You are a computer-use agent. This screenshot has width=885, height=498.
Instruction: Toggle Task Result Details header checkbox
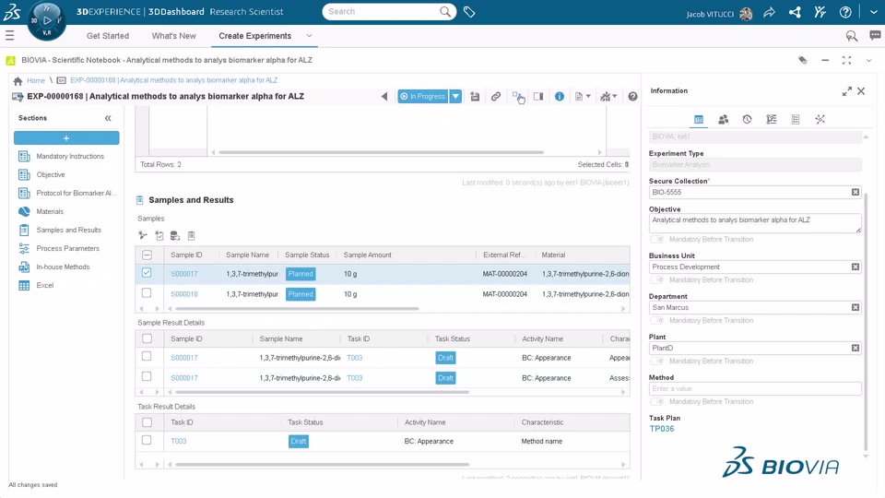147,421
